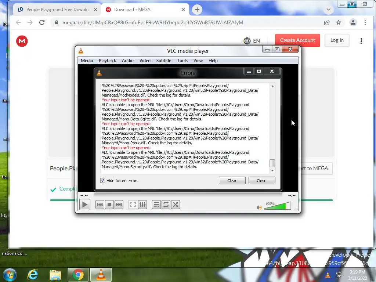Maximize the Errors dialog
Screen dimensions: 376x282
pos(259,72)
